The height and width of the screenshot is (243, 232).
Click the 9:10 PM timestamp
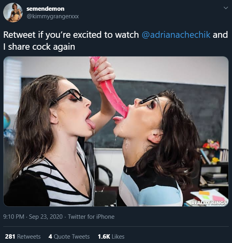14,217
